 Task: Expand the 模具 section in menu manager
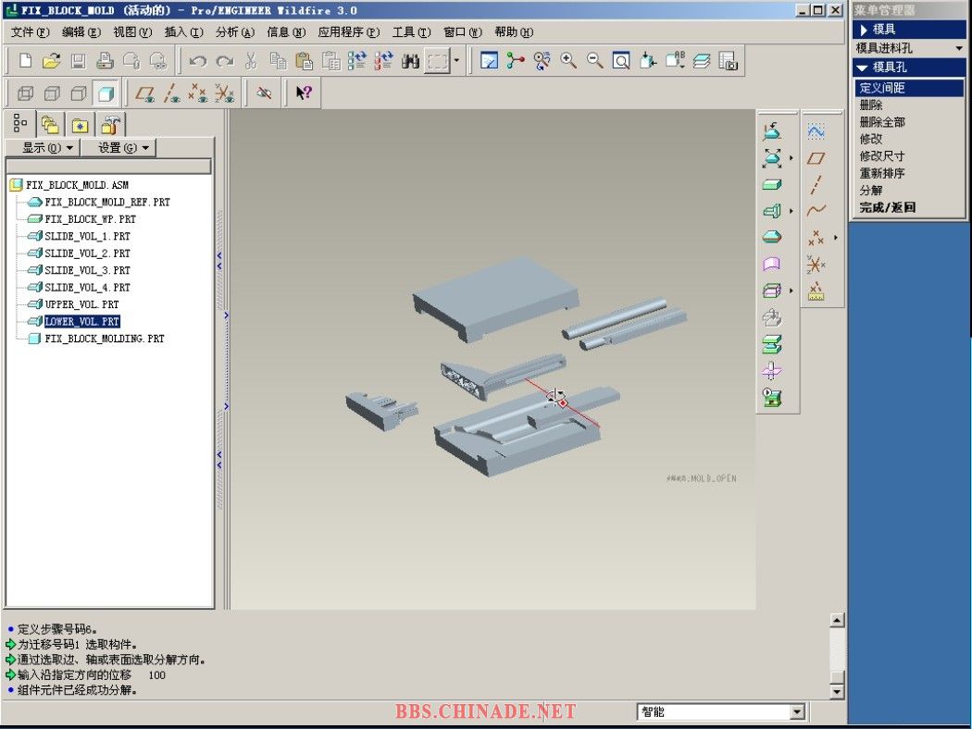909,29
